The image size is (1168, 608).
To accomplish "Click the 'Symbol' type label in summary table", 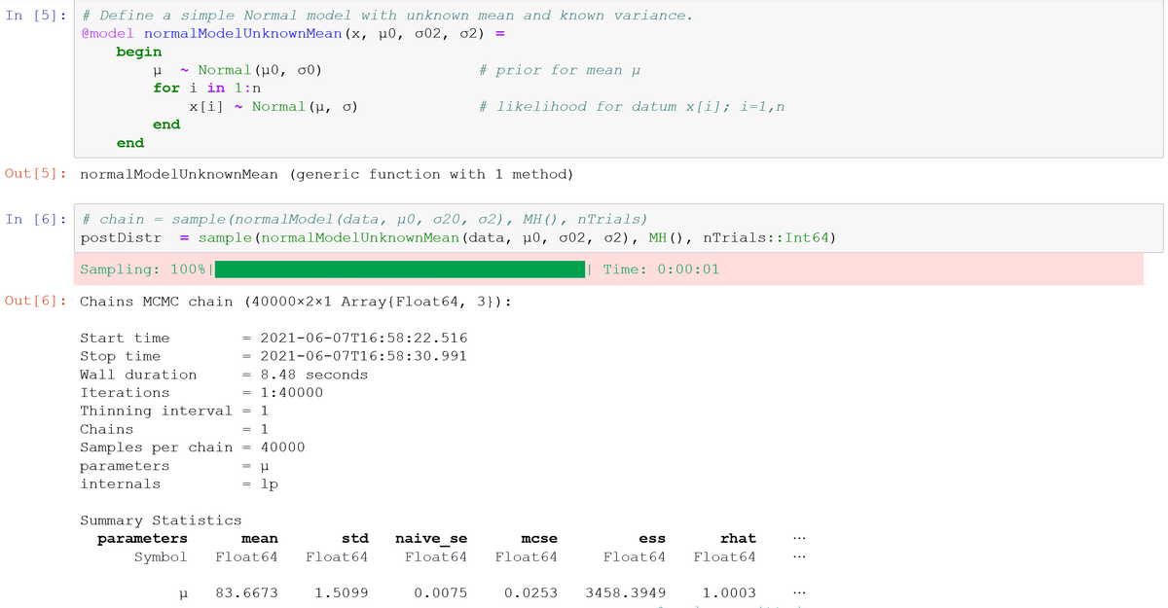I will (x=161, y=557).
